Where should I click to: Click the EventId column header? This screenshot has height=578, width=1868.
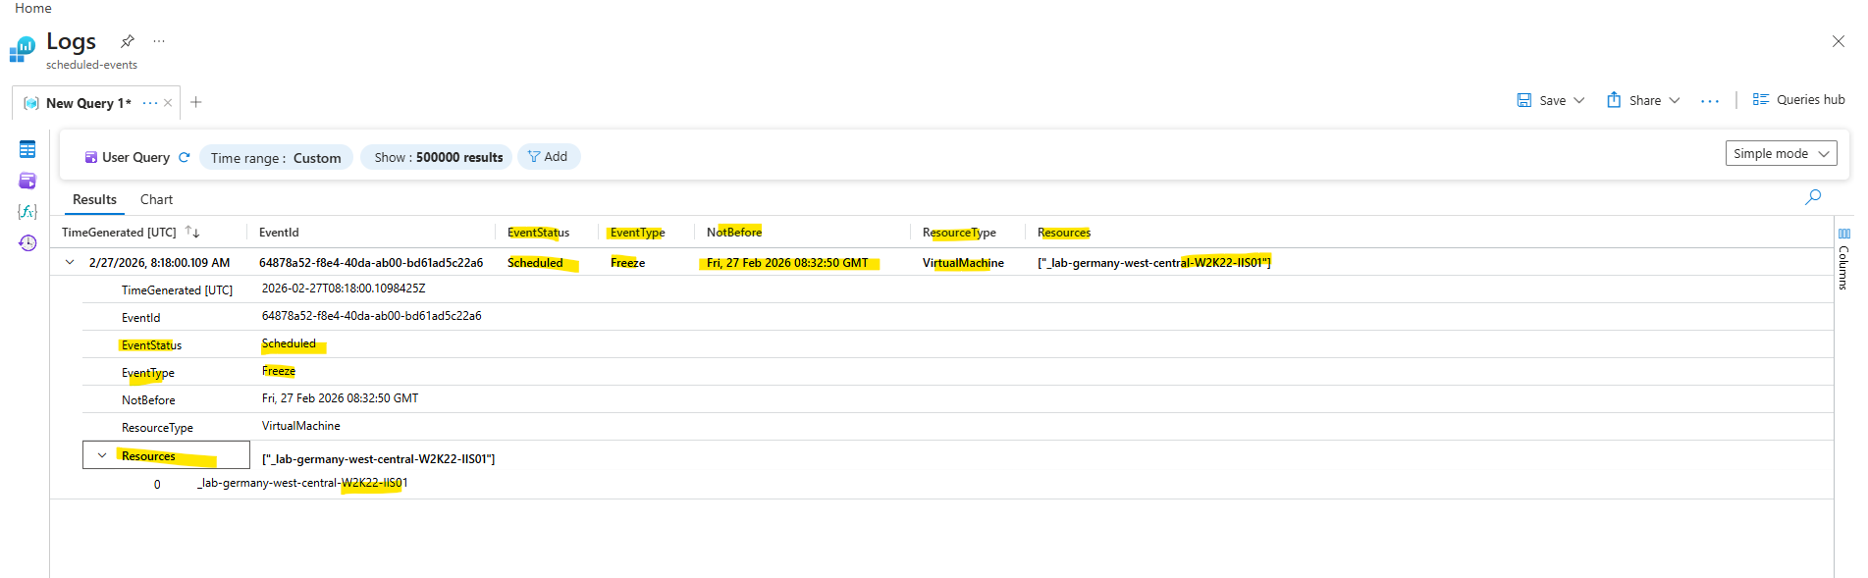click(x=279, y=233)
